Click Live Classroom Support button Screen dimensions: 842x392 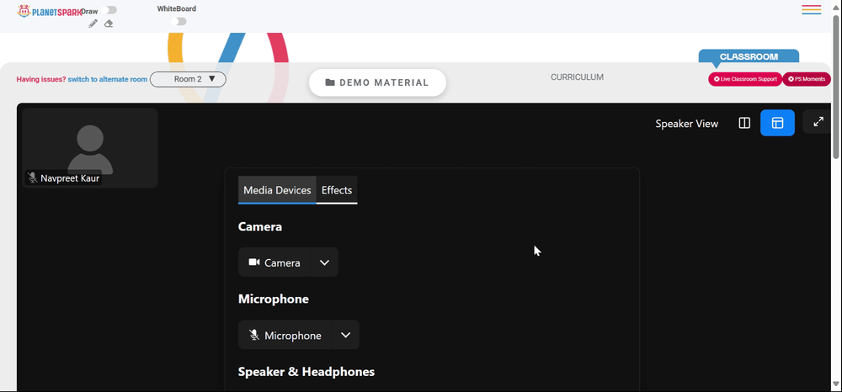point(745,79)
